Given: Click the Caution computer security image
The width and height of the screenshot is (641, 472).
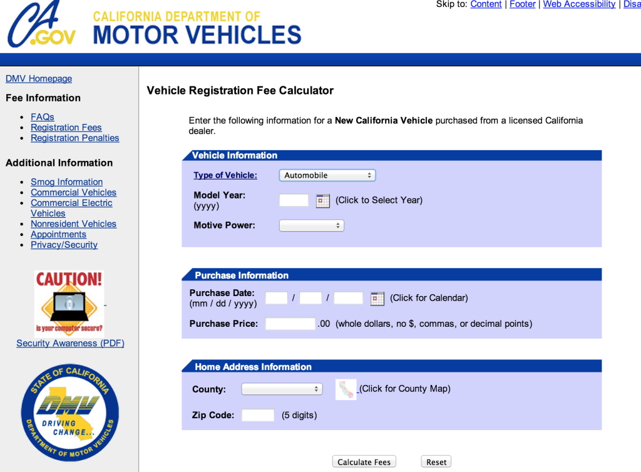Looking at the screenshot, I should click(69, 303).
